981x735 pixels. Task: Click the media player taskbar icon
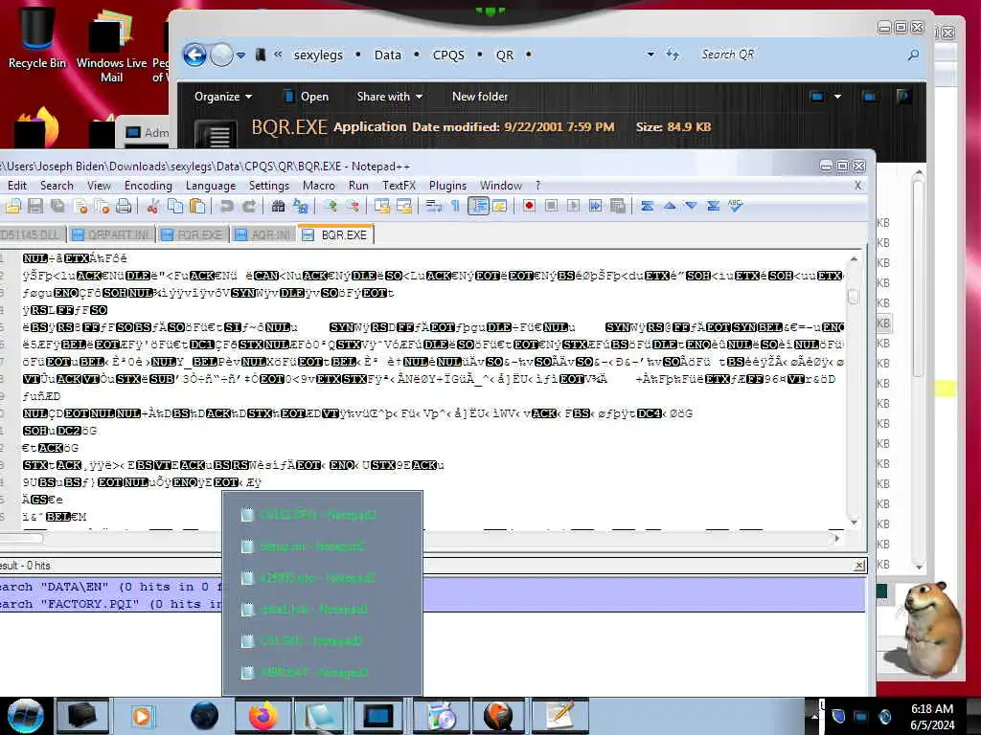pos(142,716)
